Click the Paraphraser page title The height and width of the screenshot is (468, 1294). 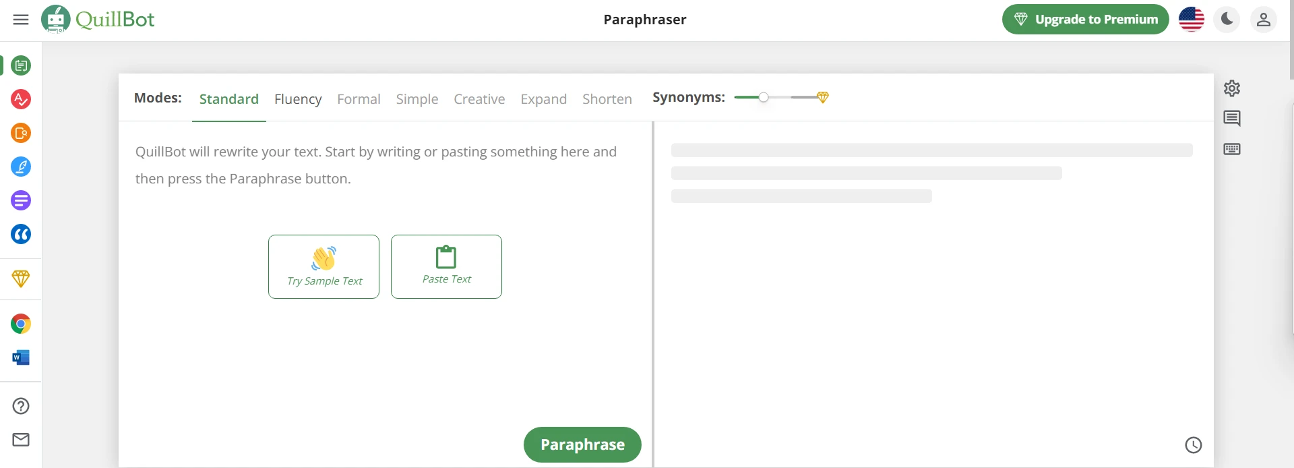(x=645, y=20)
